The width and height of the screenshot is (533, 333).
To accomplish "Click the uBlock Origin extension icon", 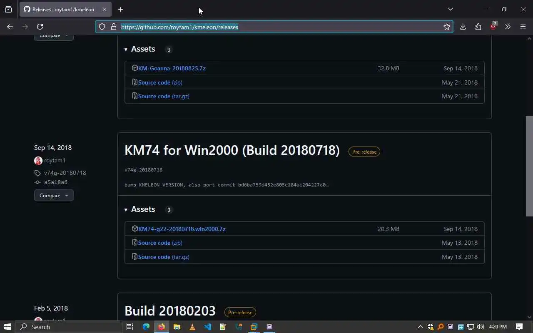I will 493,27.
